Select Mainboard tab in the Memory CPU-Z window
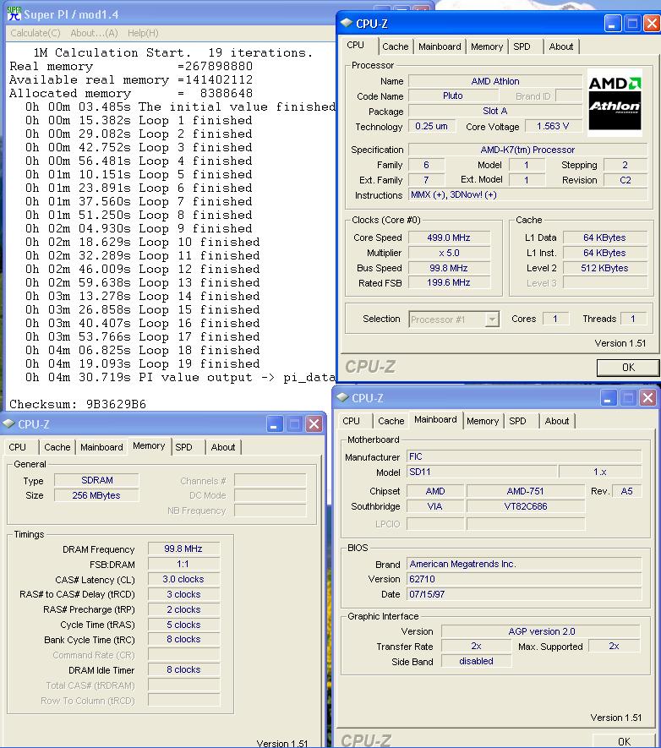Viewport: 661px width, 748px height. coord(101,447)
